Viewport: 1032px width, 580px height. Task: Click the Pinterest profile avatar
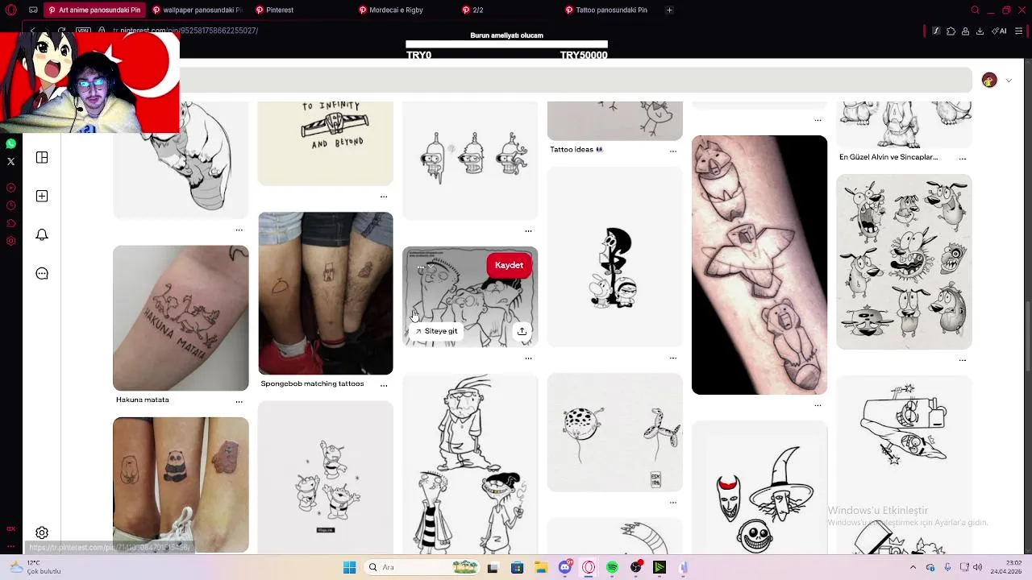pyautogui.click(x=989, y=80)
